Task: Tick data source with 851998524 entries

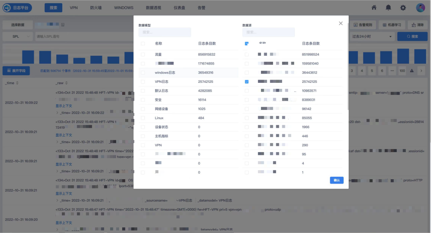Action: (x=247, y=55)
